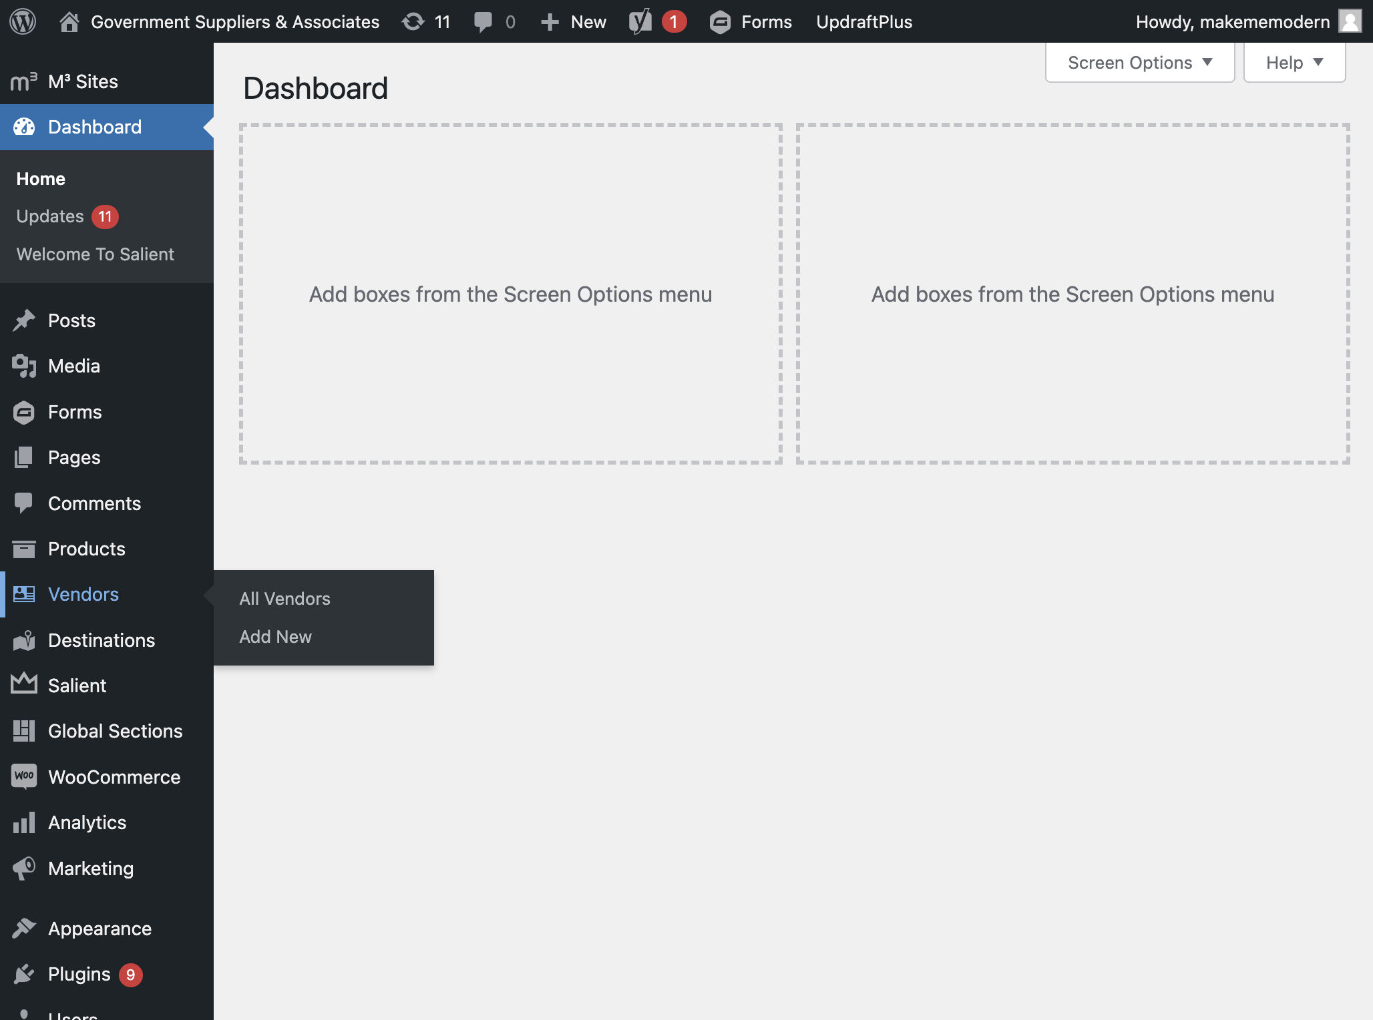Open the Products menu label
The image size is (1373, 1020).
(x=87, y=549)
